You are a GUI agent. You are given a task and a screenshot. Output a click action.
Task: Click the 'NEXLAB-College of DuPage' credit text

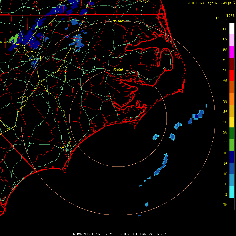[x=209, y=3]
